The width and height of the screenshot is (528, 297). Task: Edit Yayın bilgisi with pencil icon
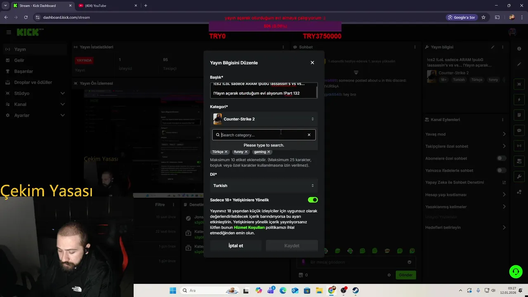[493, 47]
